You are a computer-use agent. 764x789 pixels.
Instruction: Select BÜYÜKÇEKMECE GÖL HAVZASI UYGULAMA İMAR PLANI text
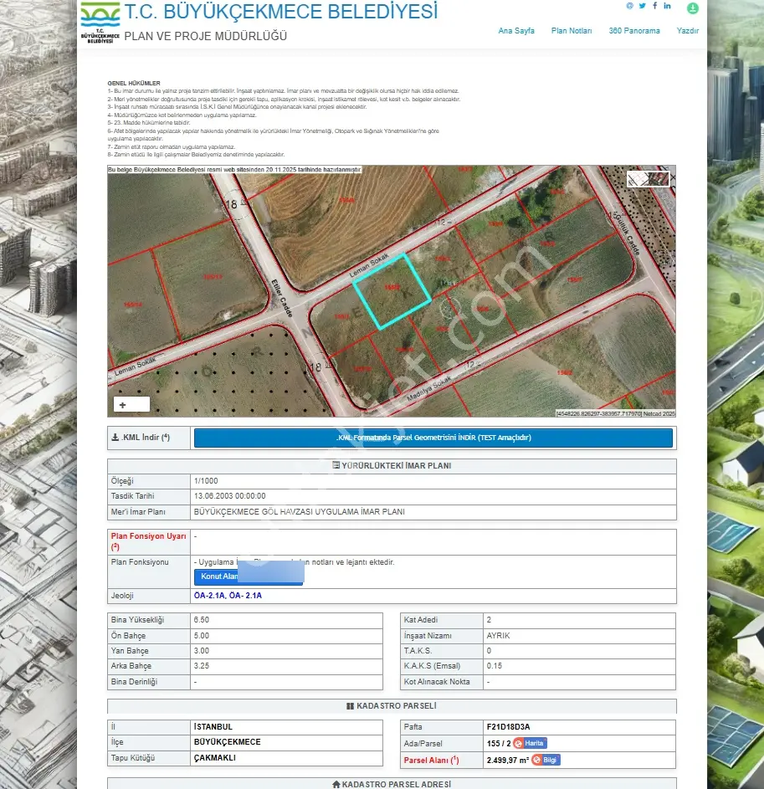(x=300, y=512)
